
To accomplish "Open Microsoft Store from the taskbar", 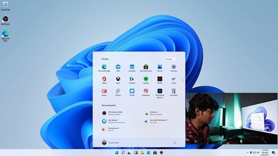I will pos(155,153).
